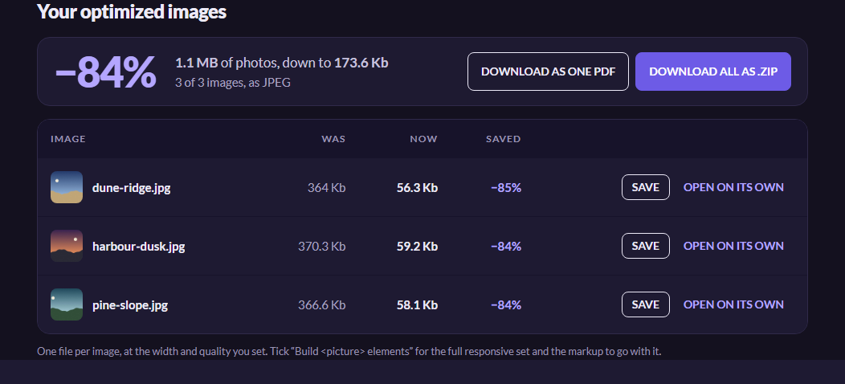
Task: Click the pine-slope.jpg thumbnail image
Action: (x=67, y=304)
